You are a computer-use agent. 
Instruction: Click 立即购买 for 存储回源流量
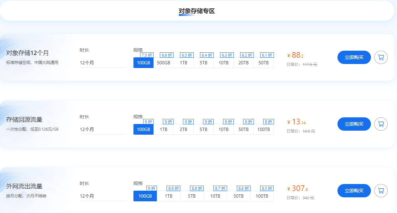[x=354, y=124]
